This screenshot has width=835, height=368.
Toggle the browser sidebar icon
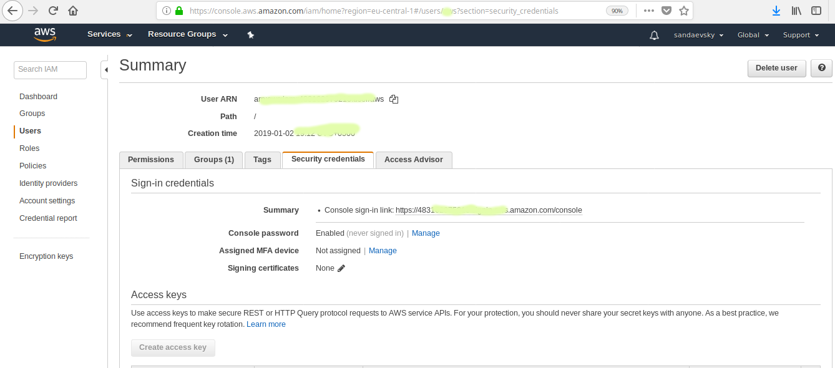pos(816,11)
